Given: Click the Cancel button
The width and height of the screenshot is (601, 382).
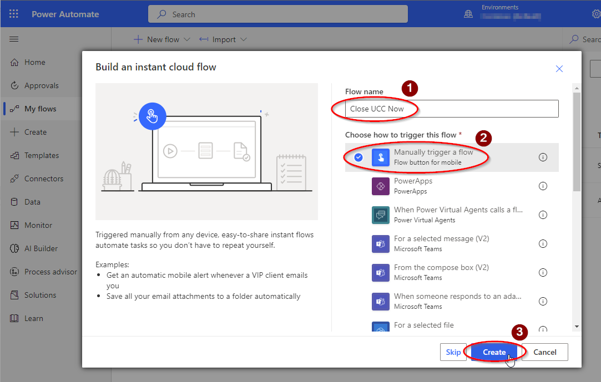Looking at the screenshot, I should click(x=544, y=352).
